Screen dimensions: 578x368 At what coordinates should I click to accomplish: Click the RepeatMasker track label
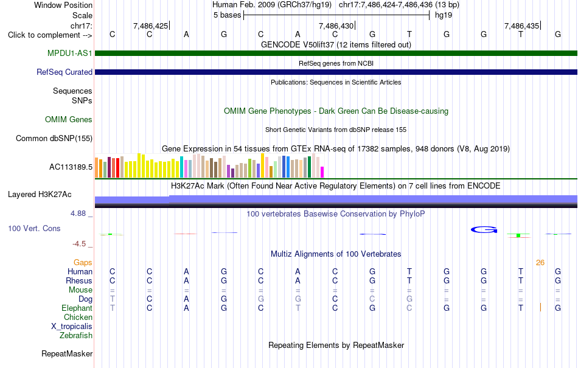67,353
